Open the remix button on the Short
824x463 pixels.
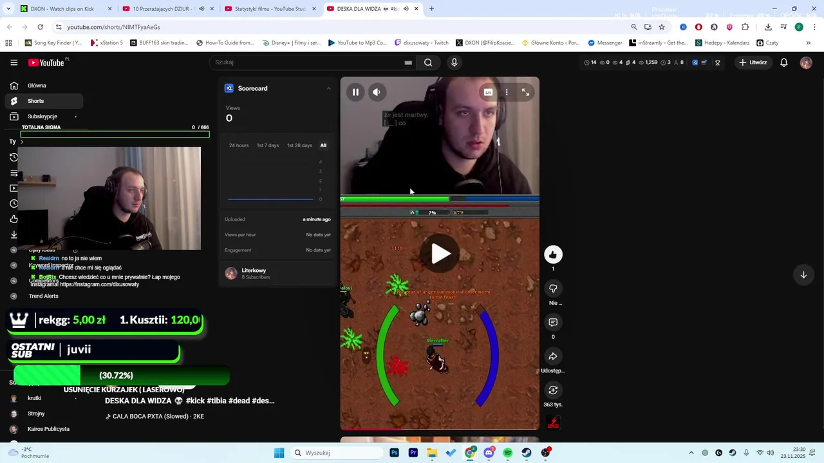[x=553, y=390]
